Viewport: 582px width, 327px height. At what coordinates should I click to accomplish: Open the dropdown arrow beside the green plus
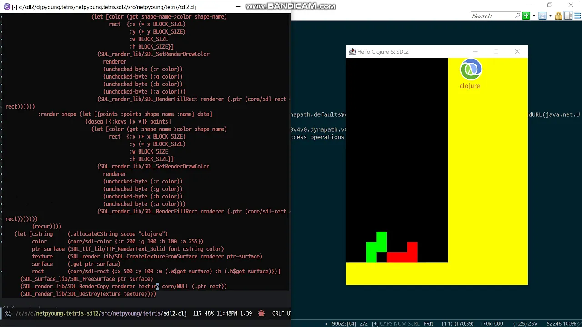coord(533,16)
